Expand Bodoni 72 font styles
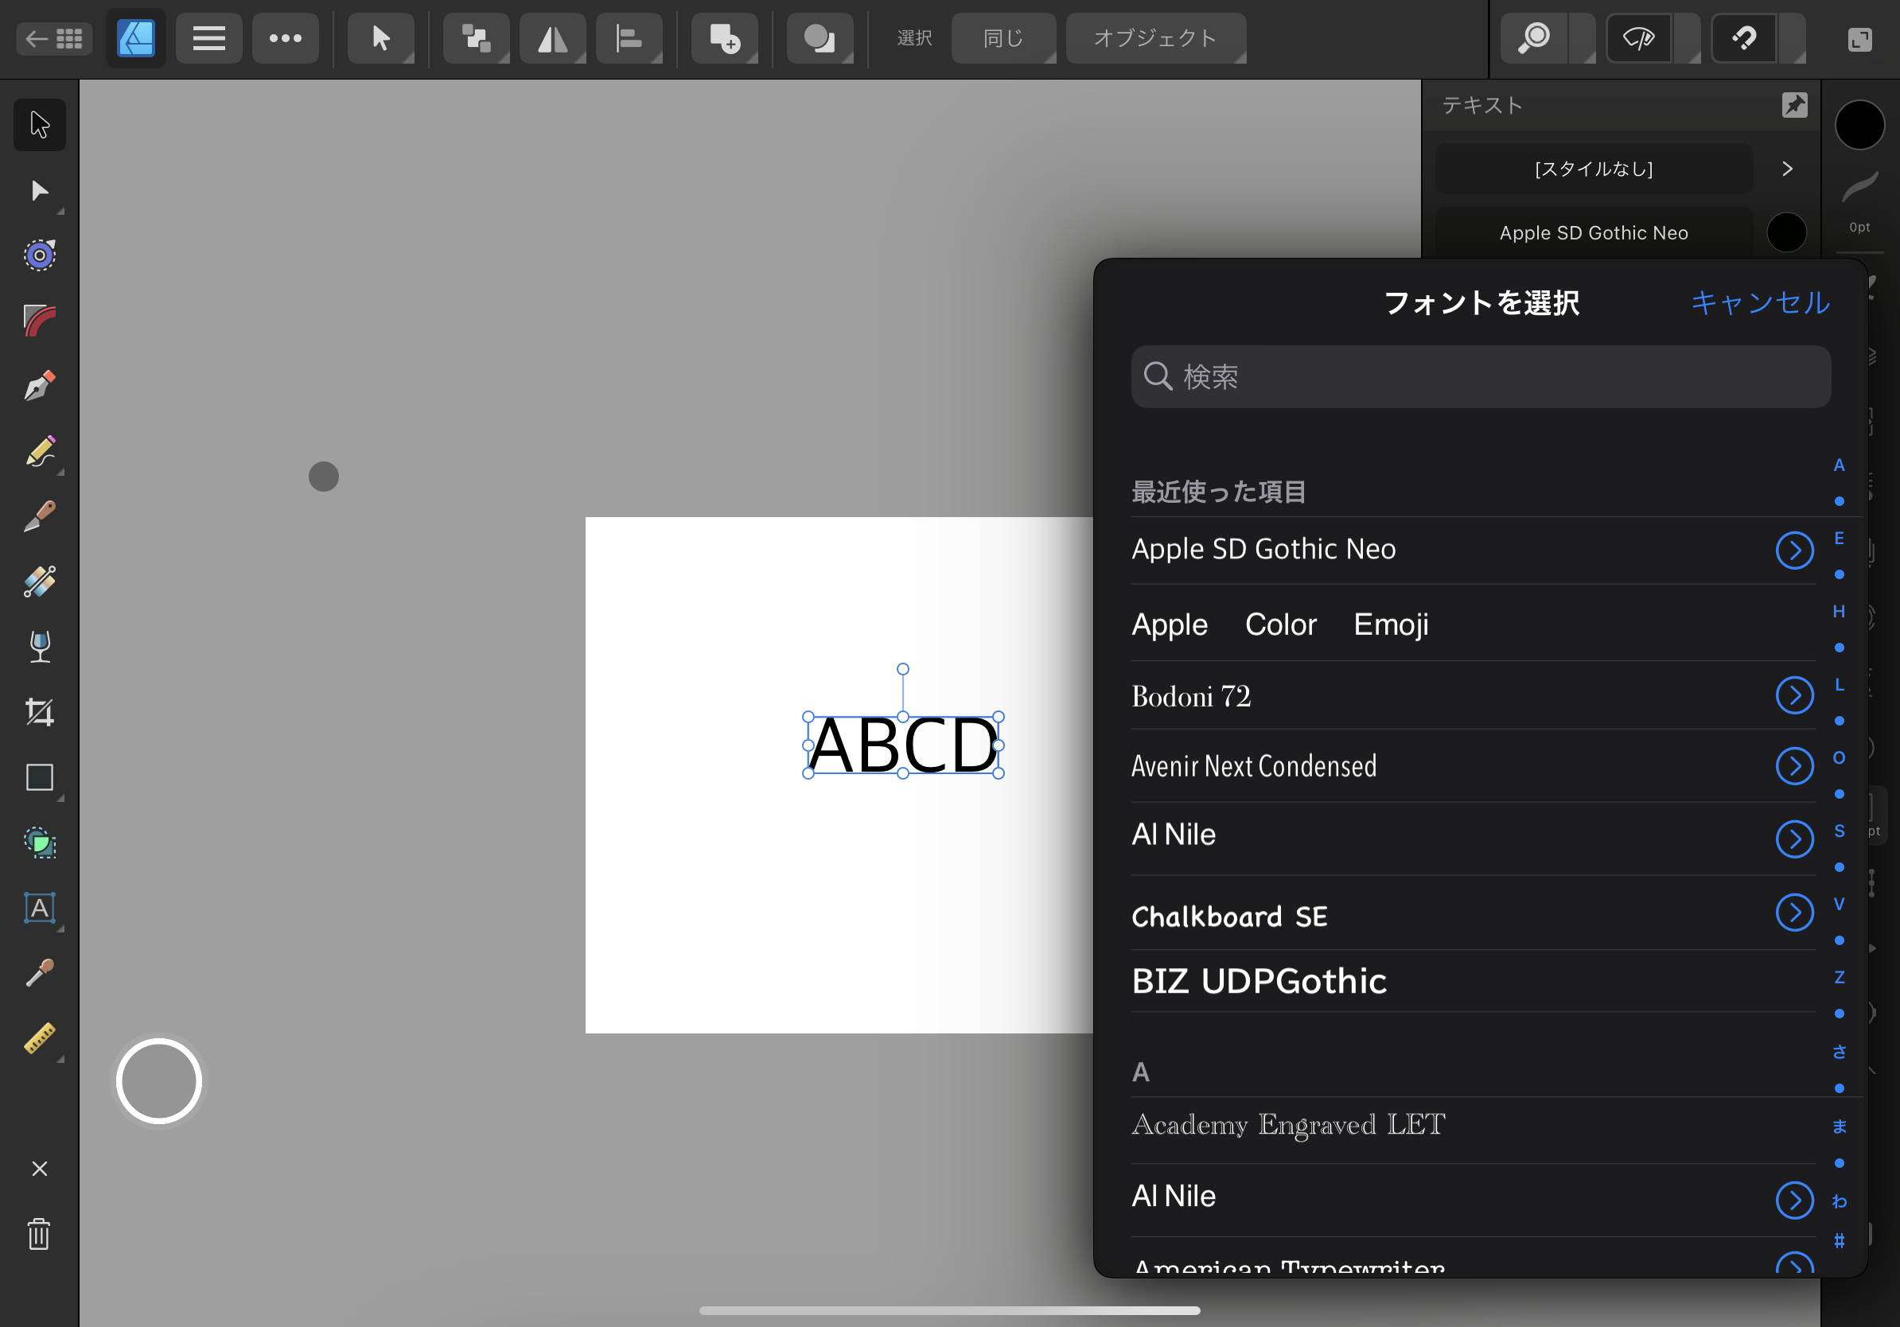Viewport: 1900px width, 1327px height. pyautogui.click(x=1794, y=696)
